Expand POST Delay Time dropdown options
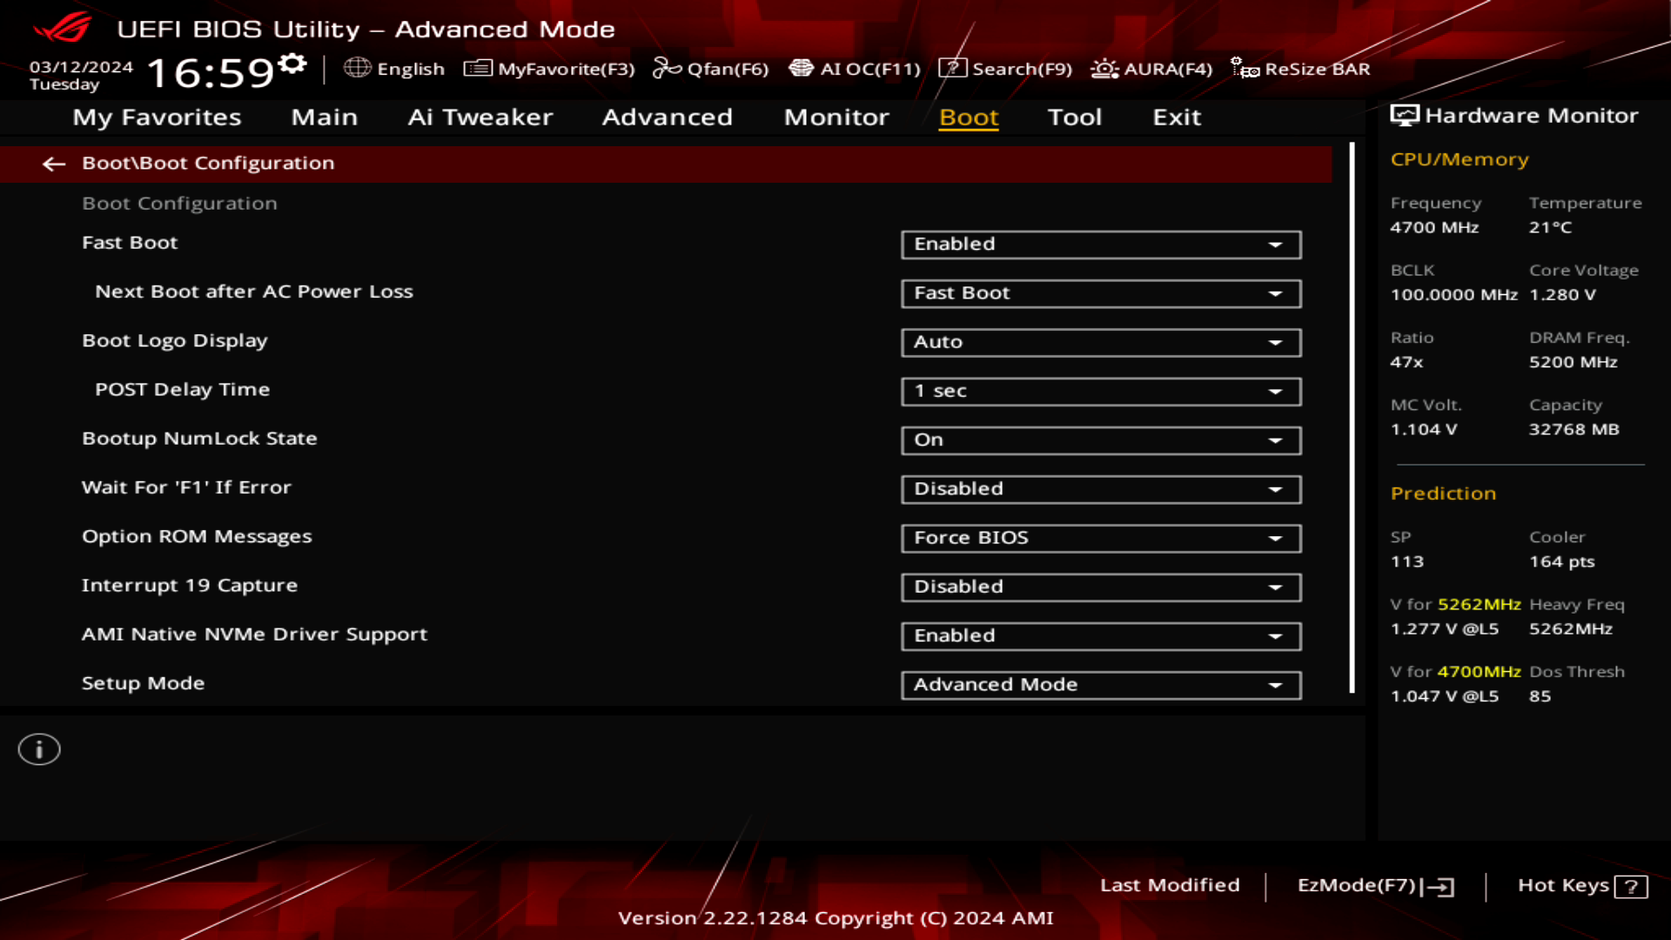The height and width of the screenshot is (940, 1671). click(x=1276, y=390)
